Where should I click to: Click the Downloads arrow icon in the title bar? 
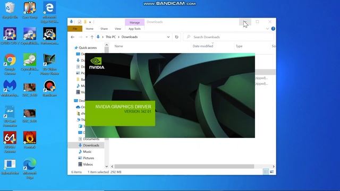pyautogui.click(x=71, y=21)
